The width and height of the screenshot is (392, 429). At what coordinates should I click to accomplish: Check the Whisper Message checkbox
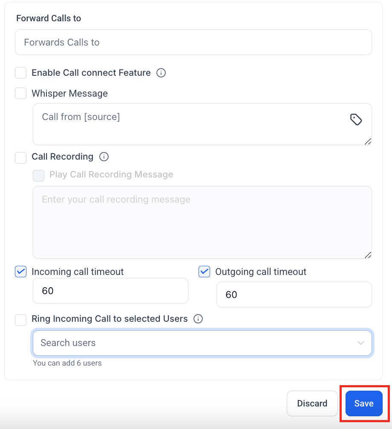click(x=21, y=93)
